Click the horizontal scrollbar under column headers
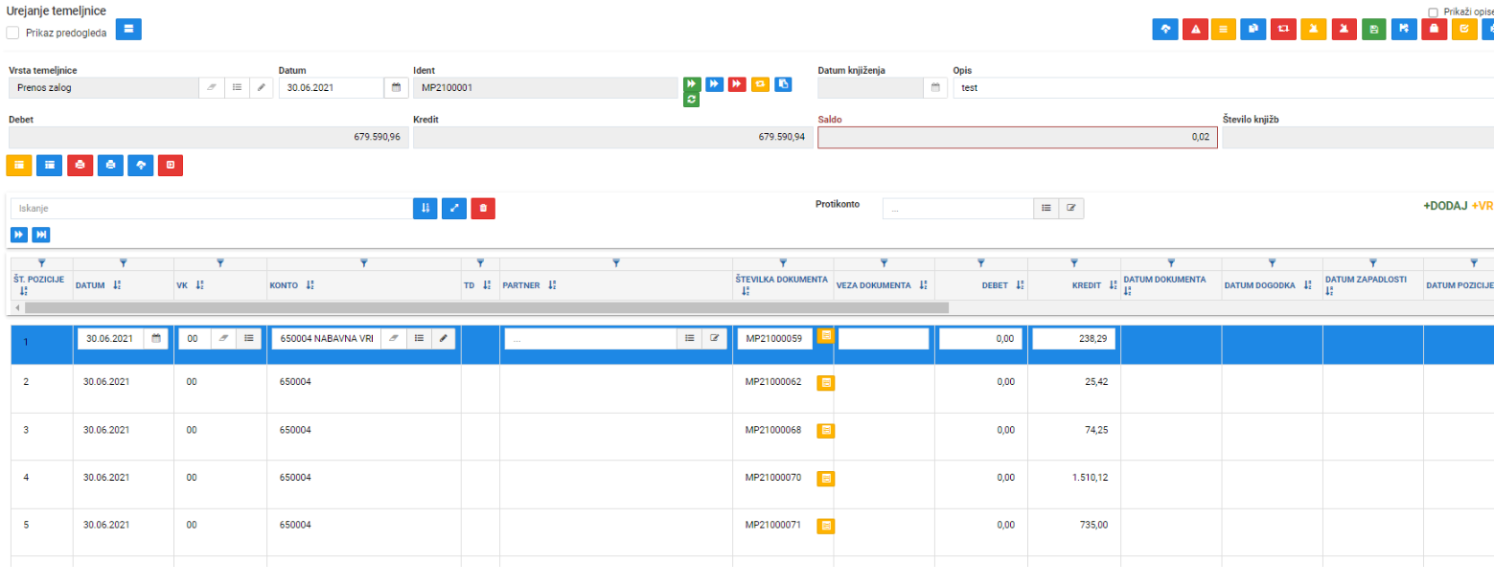 [x=487, y=307]
